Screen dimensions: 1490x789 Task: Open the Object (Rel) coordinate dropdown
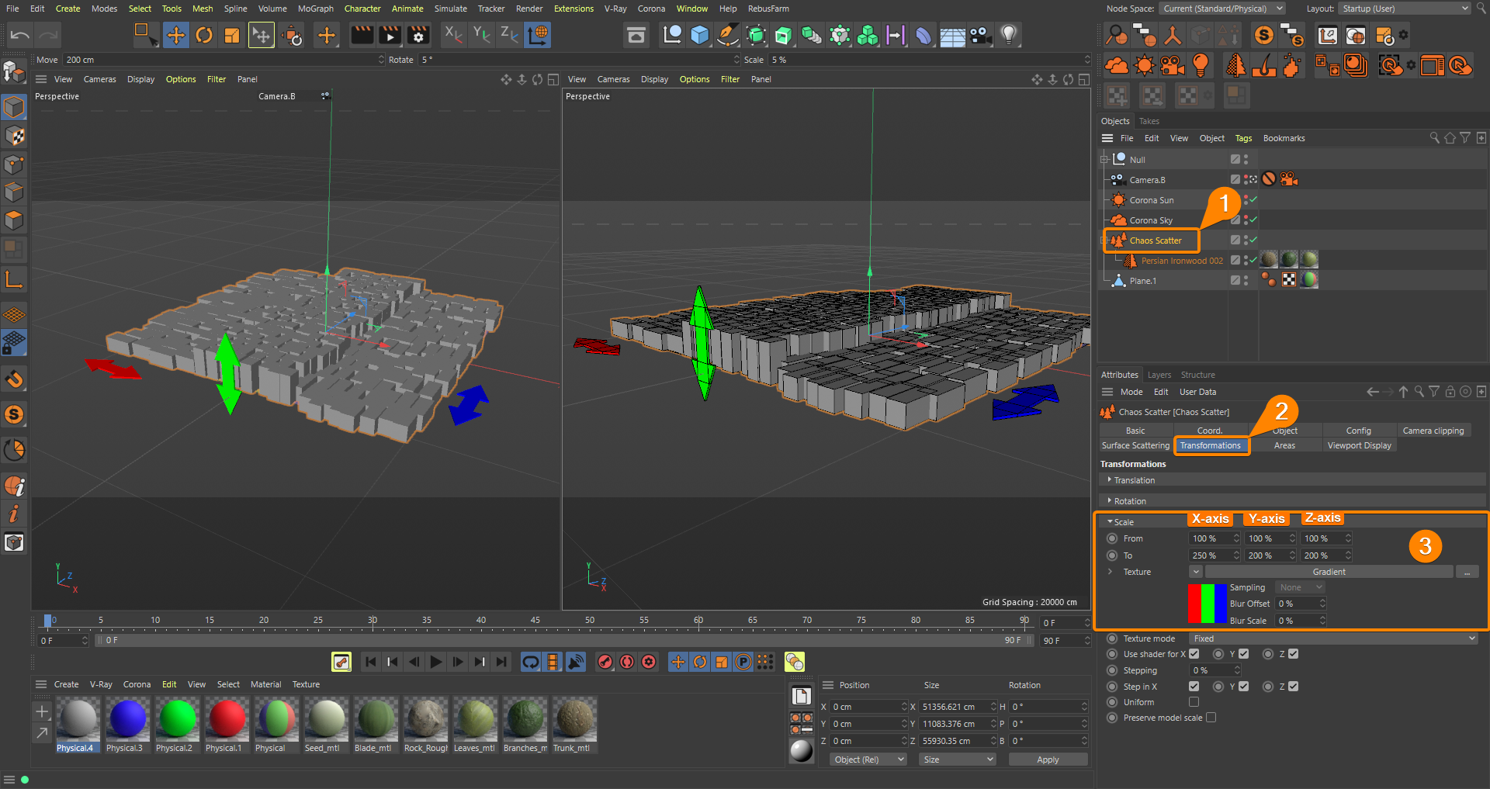click(x=868, y=760)
